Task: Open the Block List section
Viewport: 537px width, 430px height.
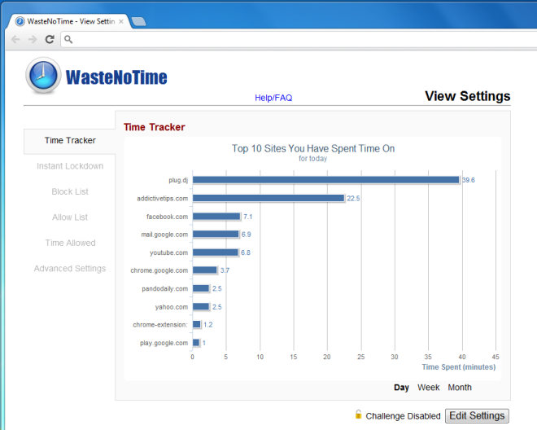Action: (70, 191)
